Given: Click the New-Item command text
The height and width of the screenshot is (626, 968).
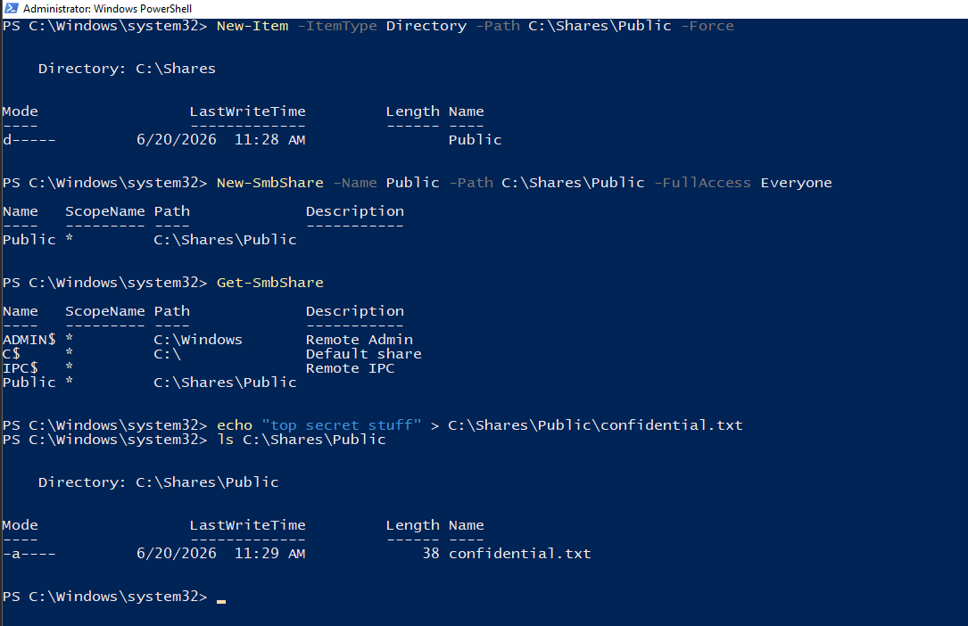Looking at the screenshot, I should (252, 26).
